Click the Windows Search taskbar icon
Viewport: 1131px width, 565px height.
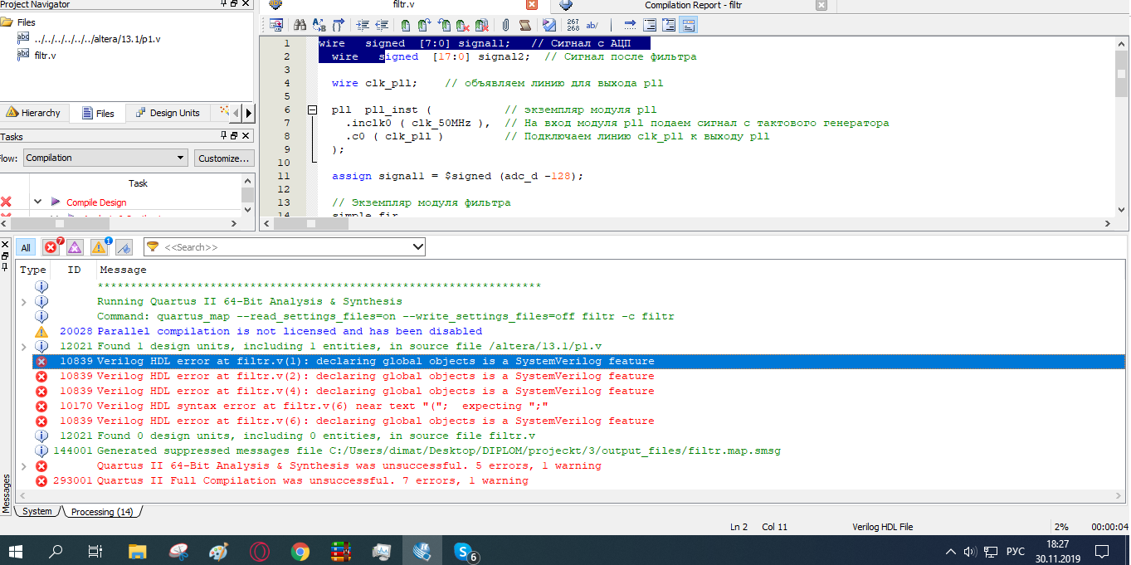[56, 550]
